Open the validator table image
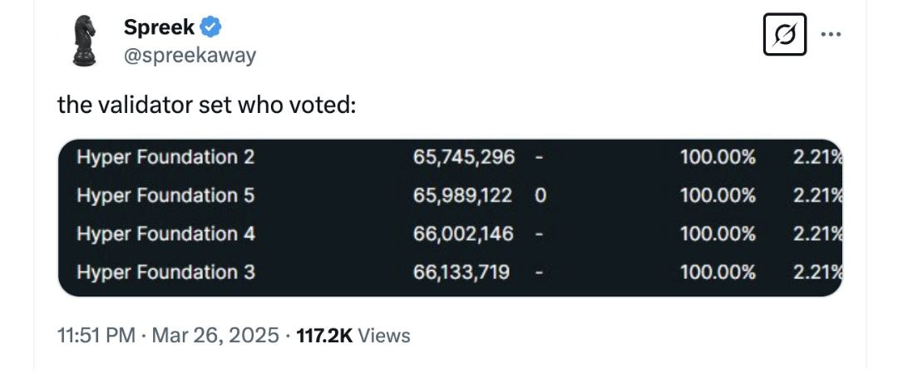Screen dimensions: 898x373 450,218
